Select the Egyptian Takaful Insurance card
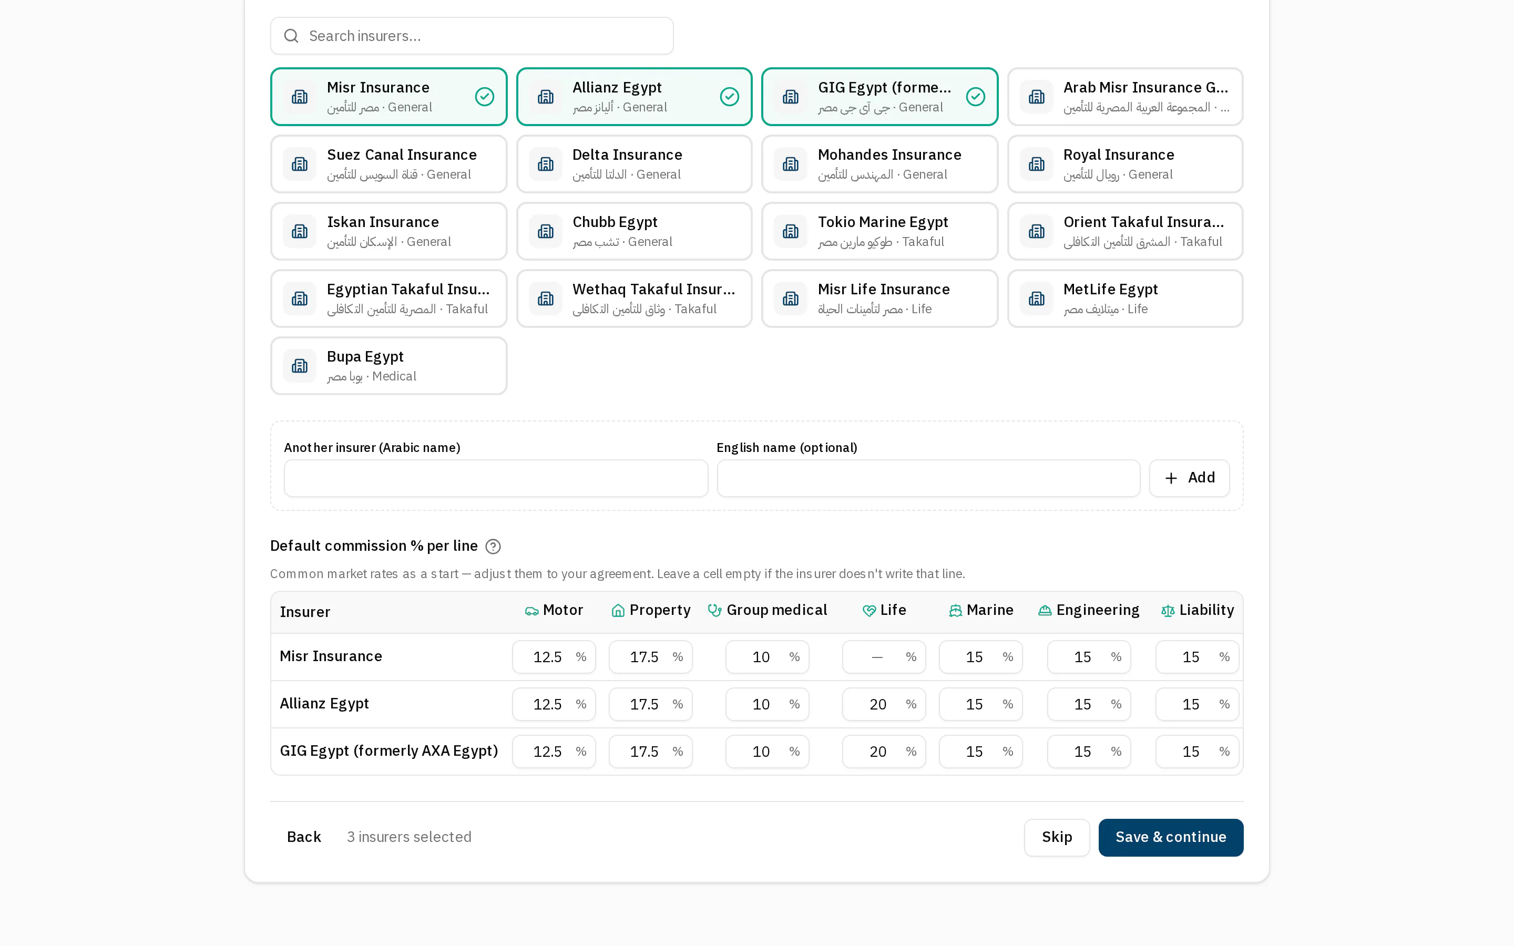Screen dimensions: 1514x946 tap(388, 299)
